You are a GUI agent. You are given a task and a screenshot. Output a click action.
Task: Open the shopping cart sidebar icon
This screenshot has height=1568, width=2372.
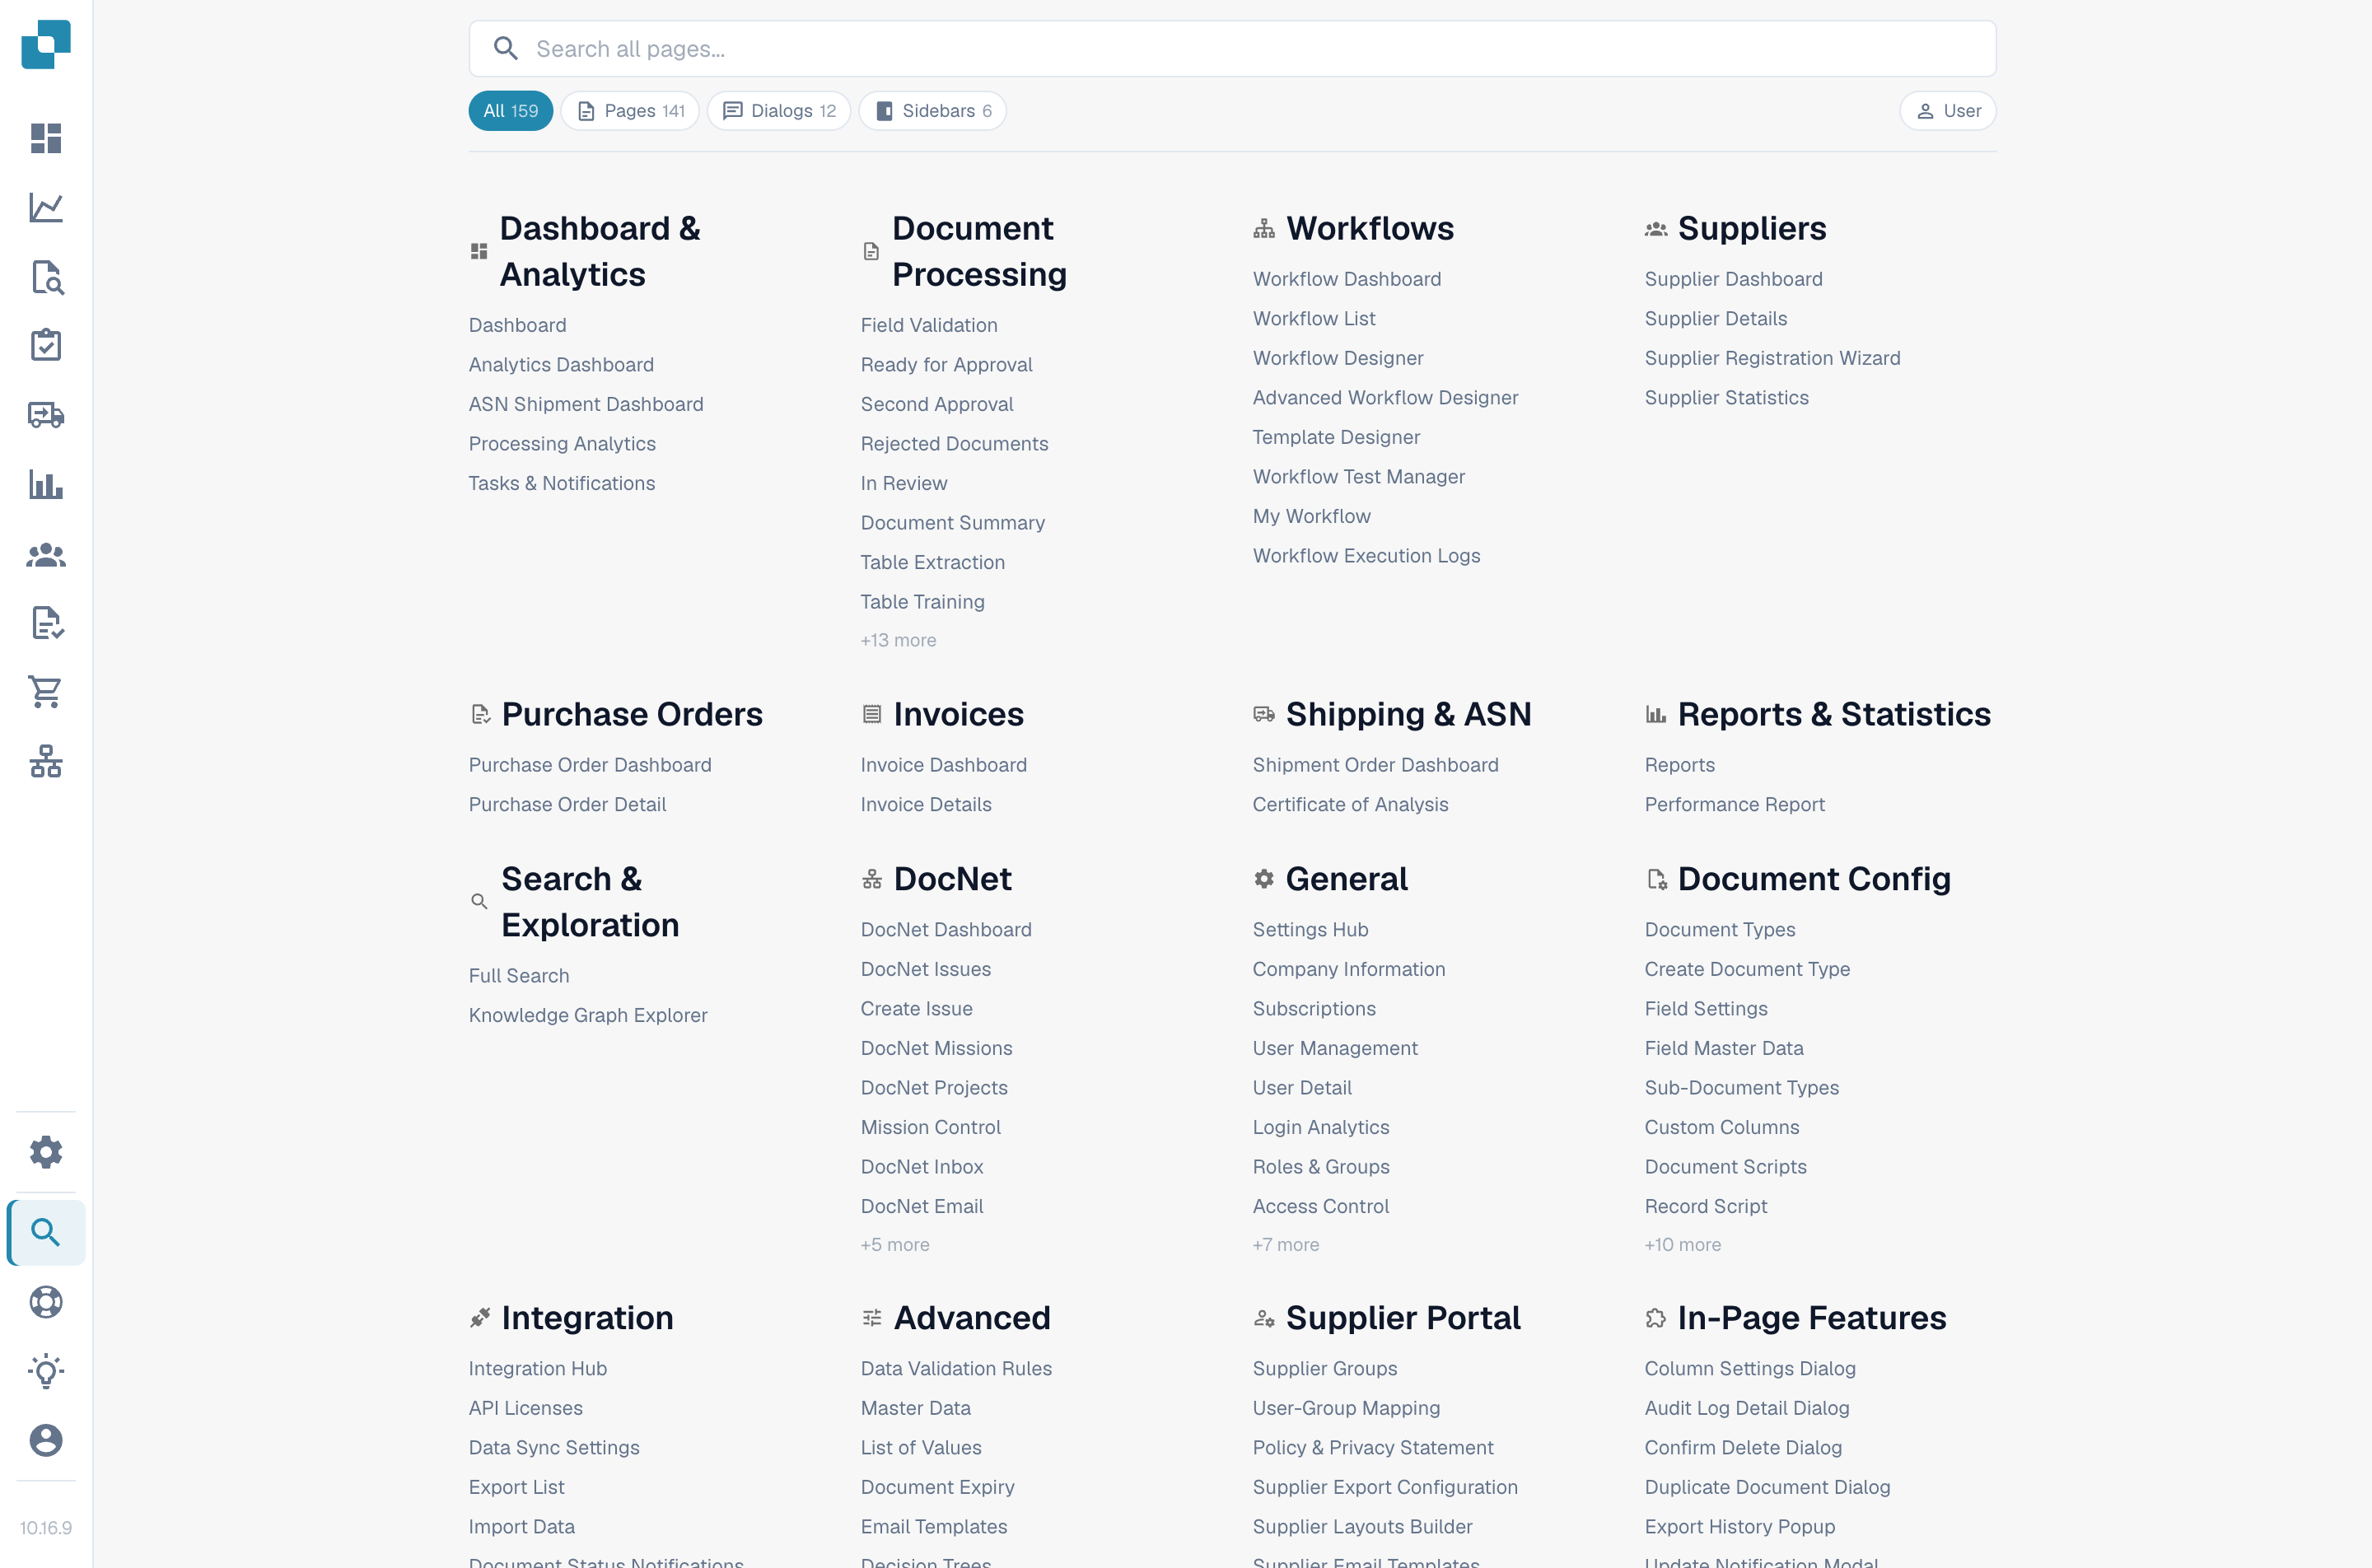pyautogui.click(x=46, y=692)
